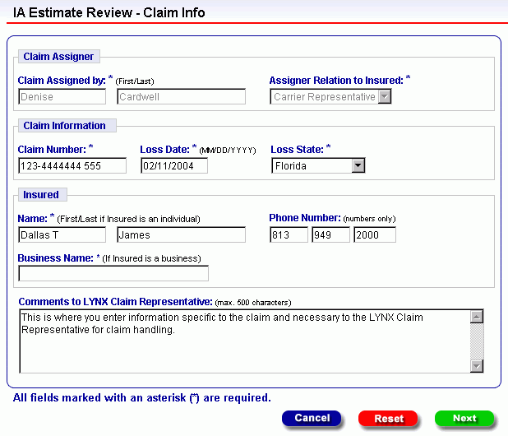Viewport: 508px width, 436px height.
Task: Click the 'IA Estimate Review - Claim Info' title
Action: (109, 12)
